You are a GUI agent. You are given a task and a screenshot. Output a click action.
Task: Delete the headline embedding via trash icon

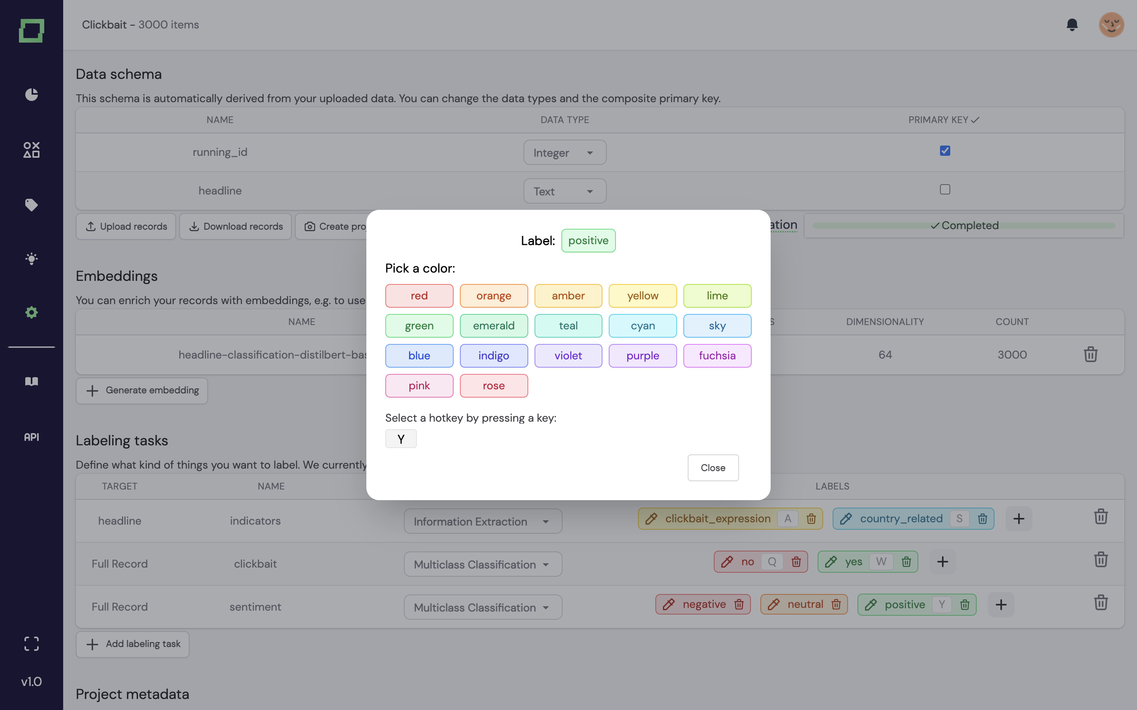pos(1090,355)
